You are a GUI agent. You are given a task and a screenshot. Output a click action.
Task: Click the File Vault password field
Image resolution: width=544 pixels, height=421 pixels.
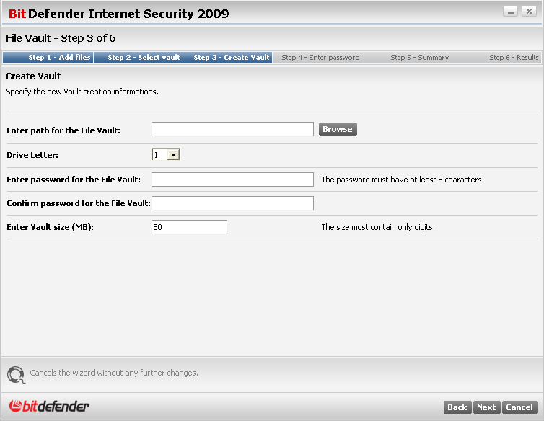tap(232, 180)
